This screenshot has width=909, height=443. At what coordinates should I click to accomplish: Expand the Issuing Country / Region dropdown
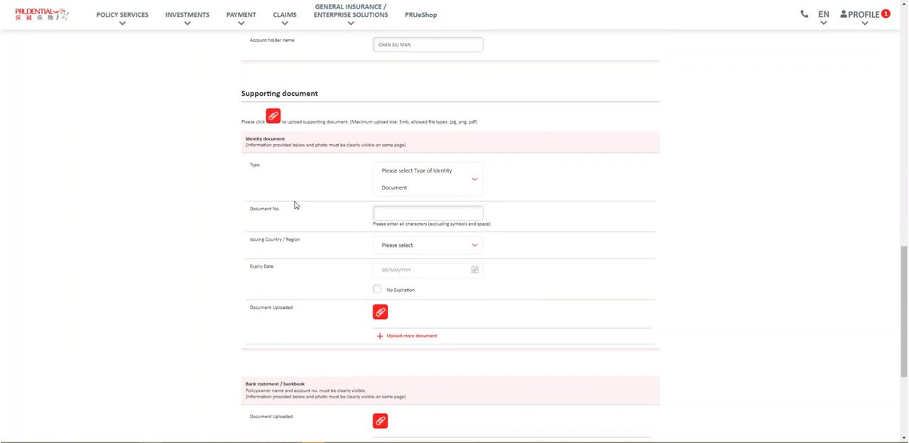(x=428, y=245)
